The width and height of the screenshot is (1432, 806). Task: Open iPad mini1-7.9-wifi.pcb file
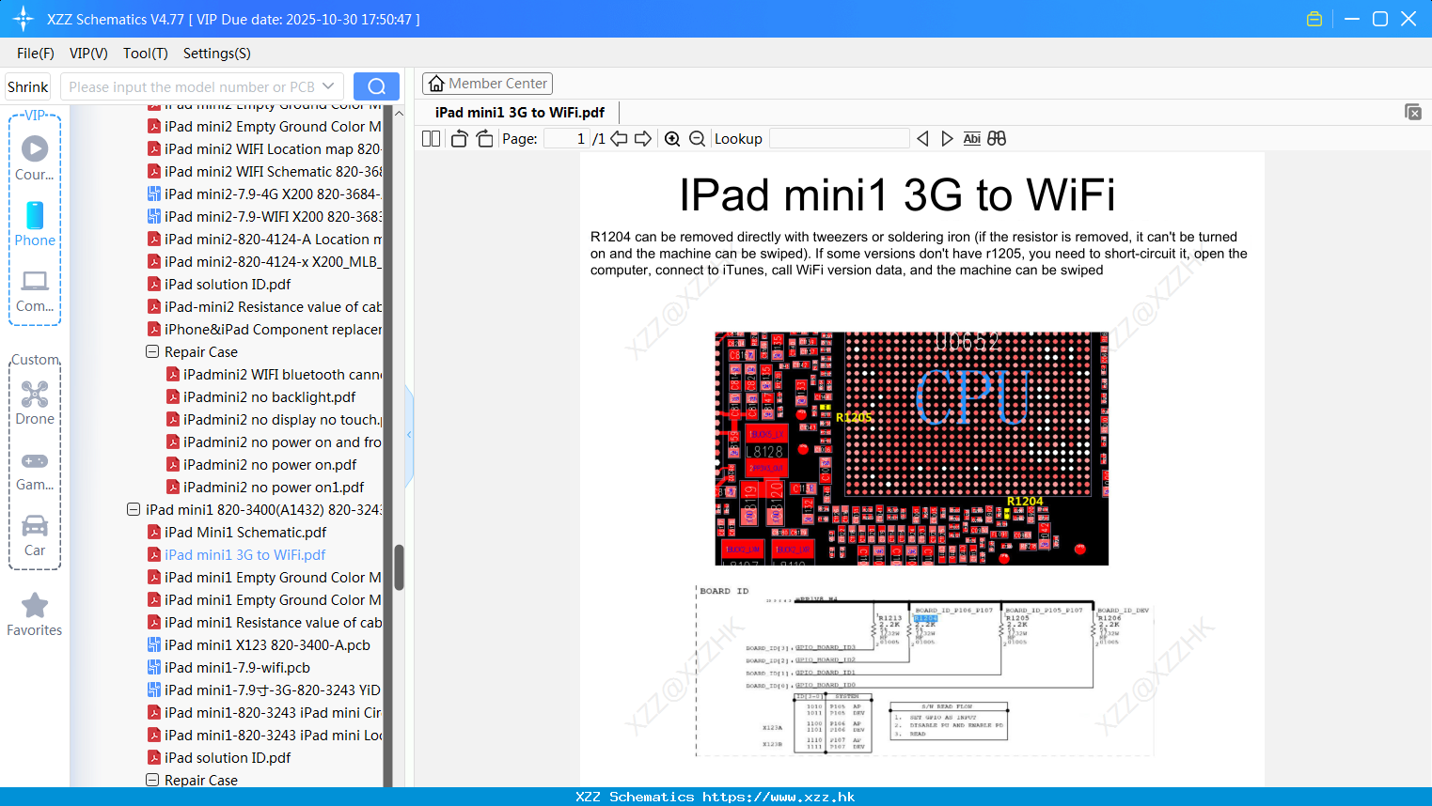point(237,668)
